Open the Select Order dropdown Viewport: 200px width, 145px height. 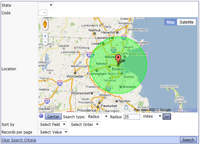point(85,124)
